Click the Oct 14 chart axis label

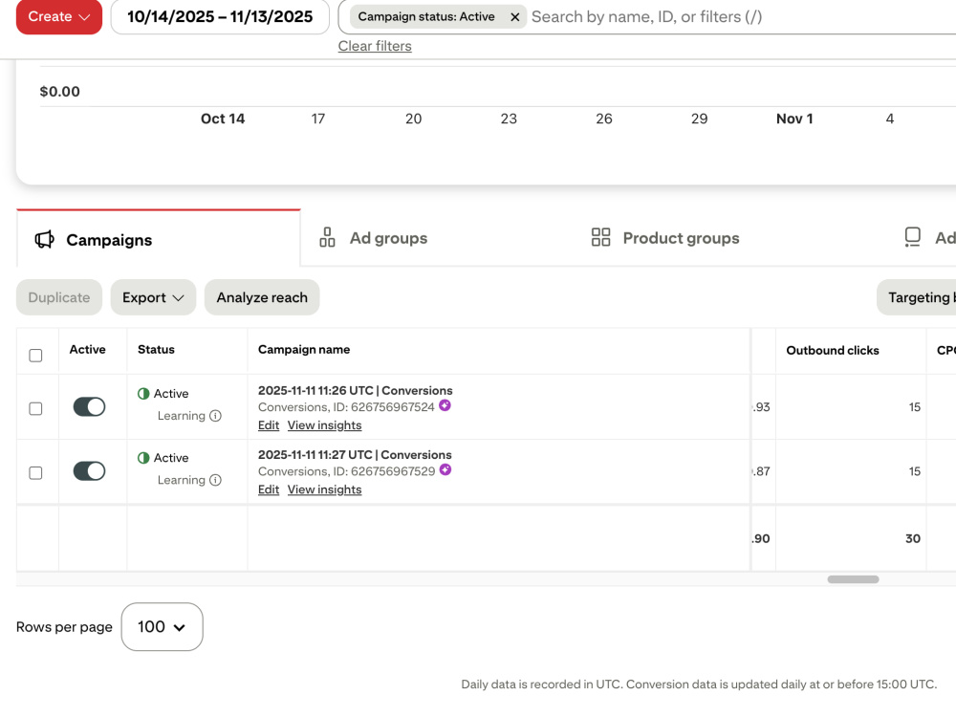(x=223, y=119)
